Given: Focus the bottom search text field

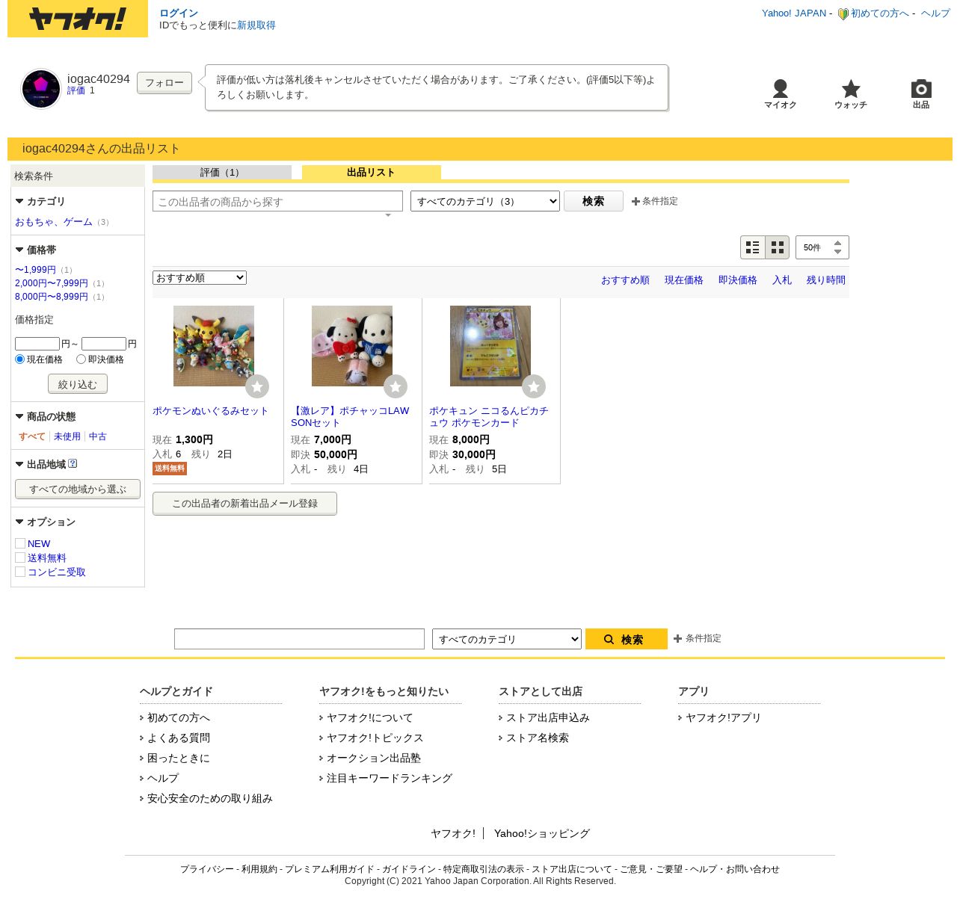Looking at the screenshot, I should [299, 639].
